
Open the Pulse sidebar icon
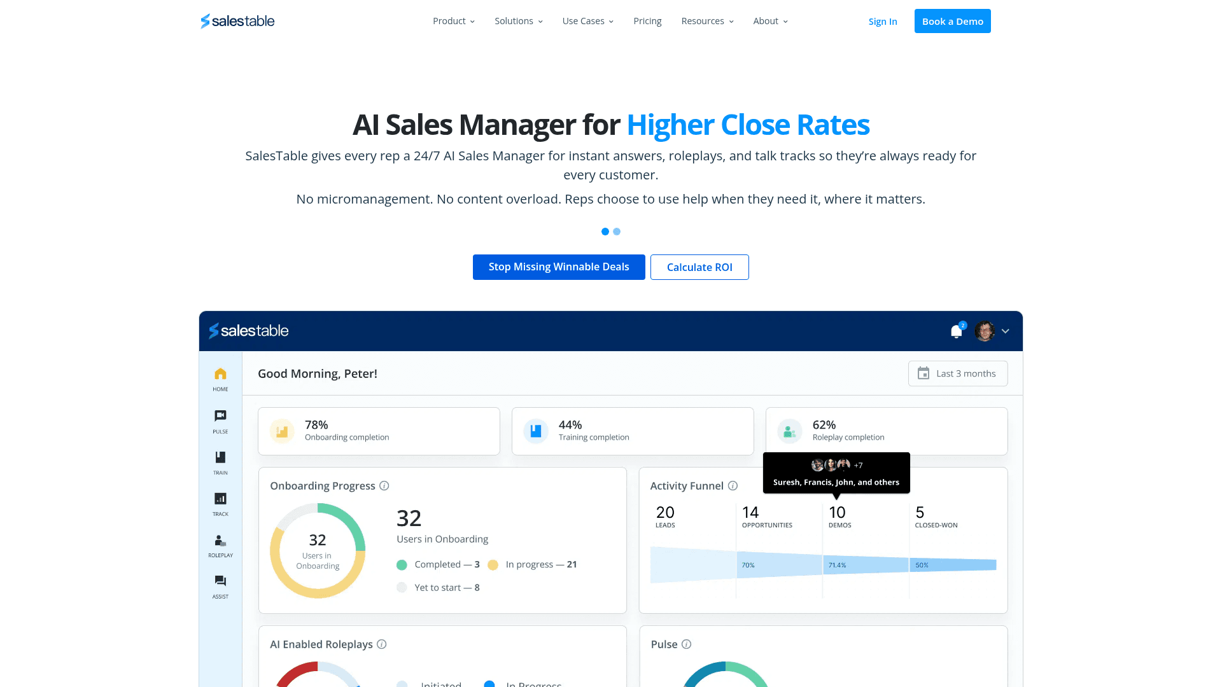tap(220, 416)
